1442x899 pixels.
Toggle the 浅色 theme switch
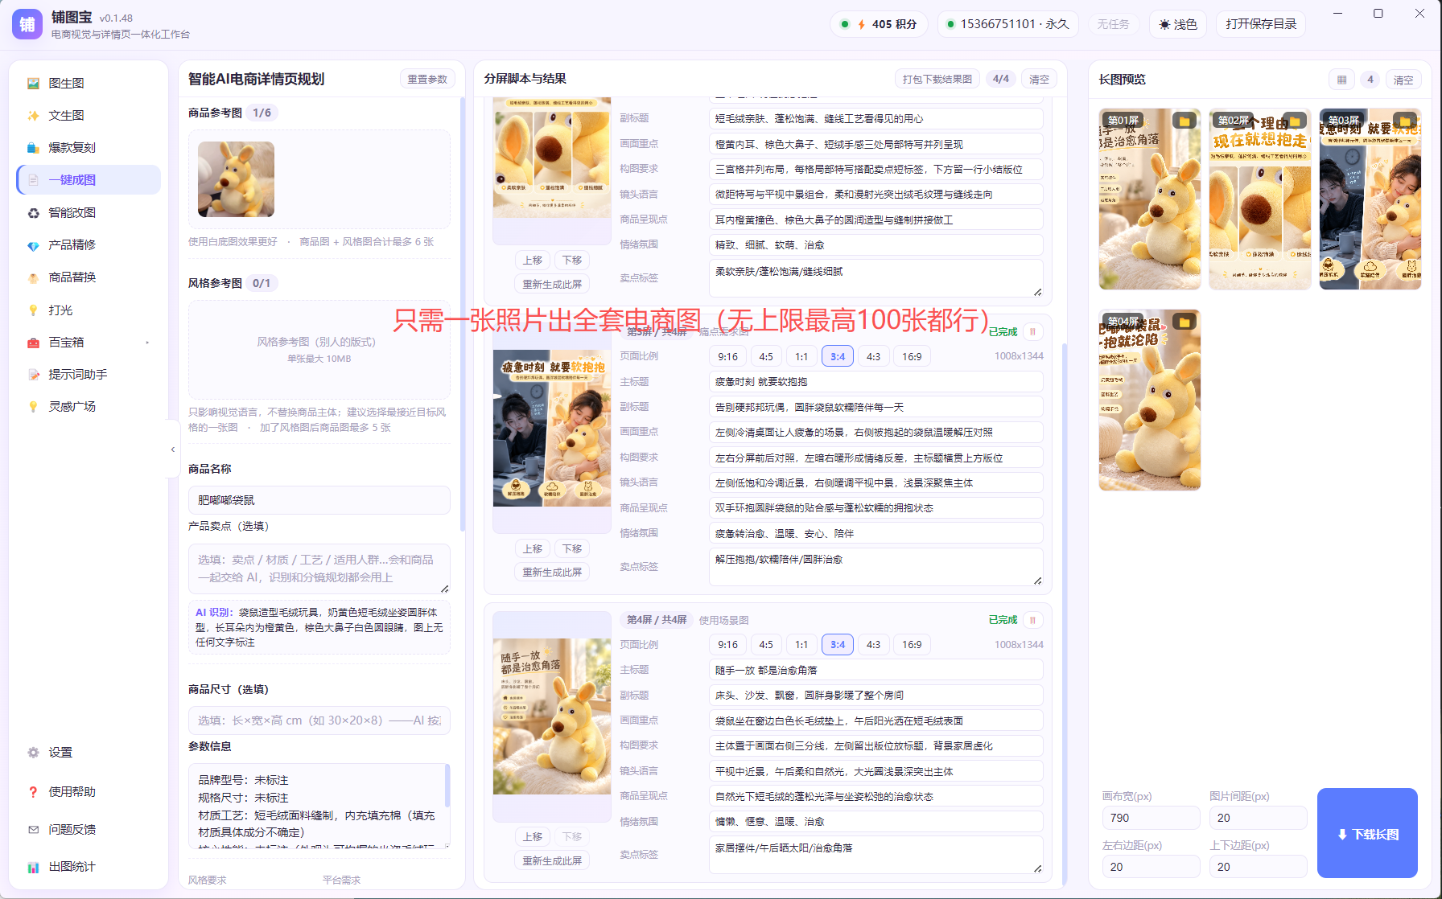pos(1178,24)
